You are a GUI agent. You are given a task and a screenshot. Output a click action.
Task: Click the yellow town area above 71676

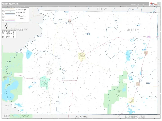pyautogui.click(x=132, y=100)
